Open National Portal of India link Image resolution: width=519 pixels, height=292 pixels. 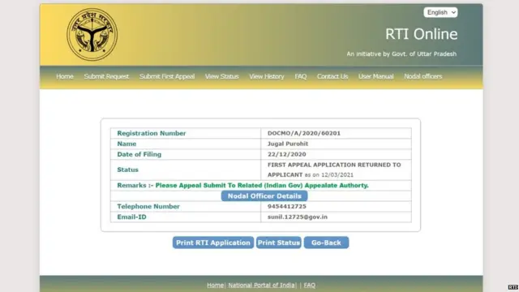[261, 285]
